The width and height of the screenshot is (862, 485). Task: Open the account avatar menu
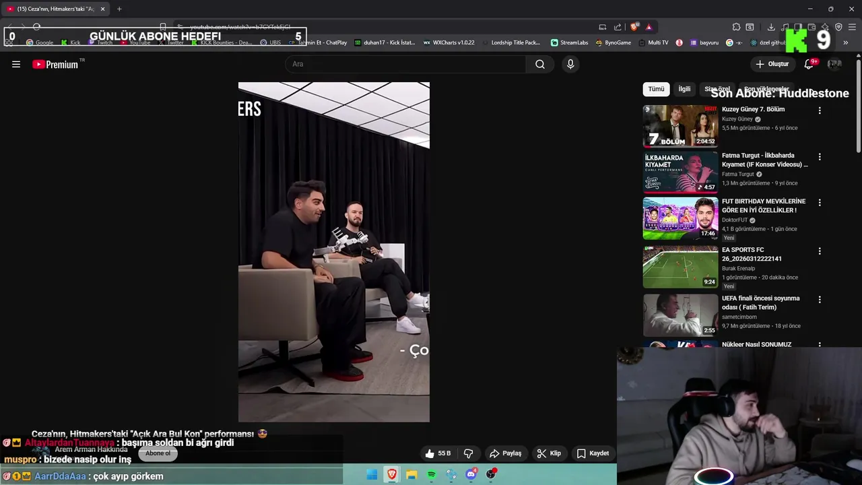834,64
